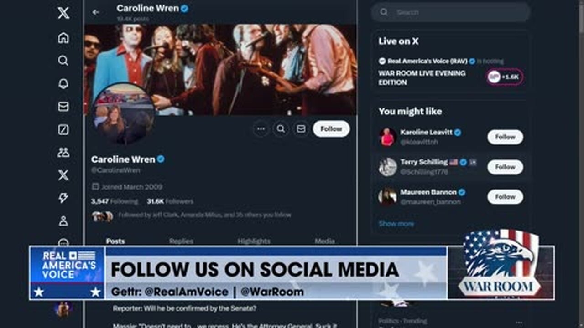This screenshot has width=584, height=328.
Task: Open the trending item's ellipsis menu
Action: click(x=519, y=322)
